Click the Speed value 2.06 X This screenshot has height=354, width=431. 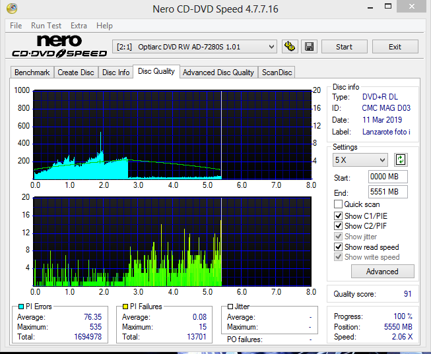click(402, 337)
